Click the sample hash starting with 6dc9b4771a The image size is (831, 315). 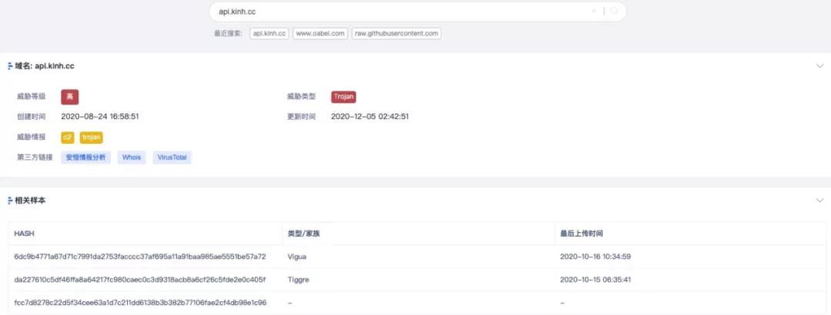140,257
